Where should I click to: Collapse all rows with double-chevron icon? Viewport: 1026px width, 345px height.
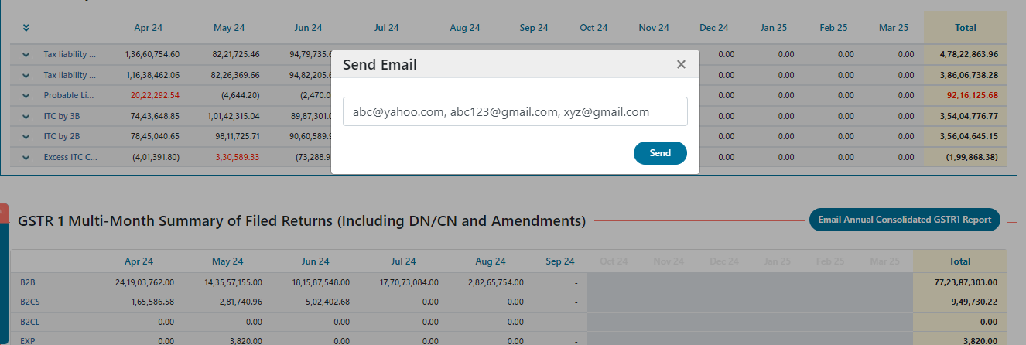[26, 28]
